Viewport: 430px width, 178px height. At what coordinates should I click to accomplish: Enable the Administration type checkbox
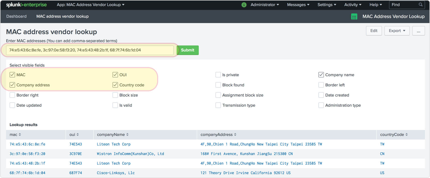click(x=321, y=105)
